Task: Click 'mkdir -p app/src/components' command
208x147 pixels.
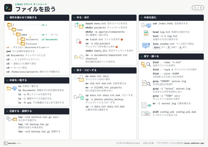Action: point(105,32)
